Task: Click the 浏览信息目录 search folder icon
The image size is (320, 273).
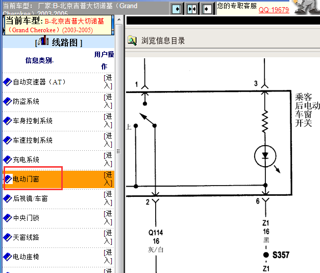Action: [132, 40]
